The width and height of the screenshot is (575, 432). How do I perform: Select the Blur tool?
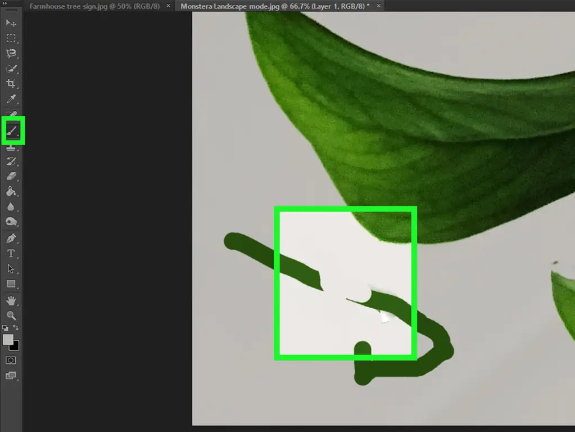coord(11,206)
